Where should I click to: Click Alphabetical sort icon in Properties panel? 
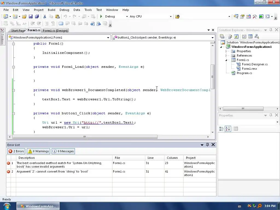(x=228, y=129)
